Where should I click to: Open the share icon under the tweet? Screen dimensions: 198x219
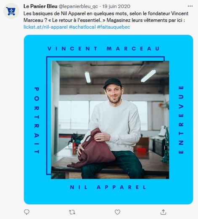[x=163, y=212]
